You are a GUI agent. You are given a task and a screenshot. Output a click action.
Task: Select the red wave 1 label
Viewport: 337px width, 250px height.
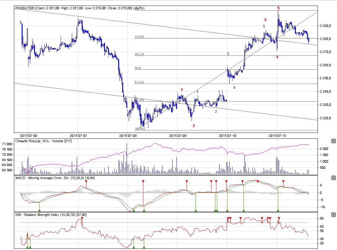click(182, 90)
